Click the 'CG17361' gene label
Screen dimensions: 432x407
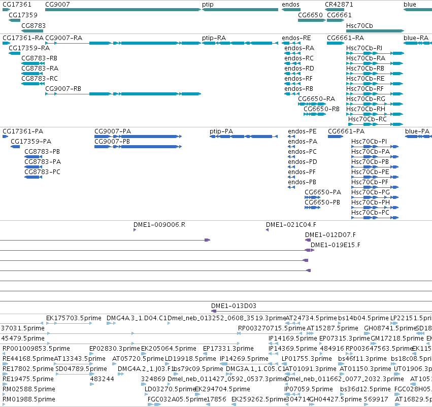click(x=17, y=5)
